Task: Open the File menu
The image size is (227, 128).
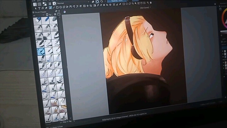Action: click(x=33, y=1)
